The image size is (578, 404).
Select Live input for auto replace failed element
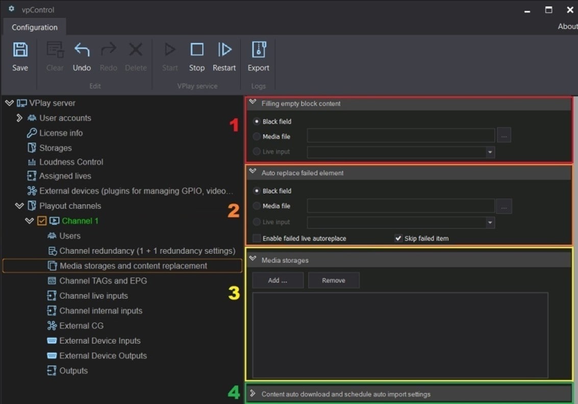point(257,222)
